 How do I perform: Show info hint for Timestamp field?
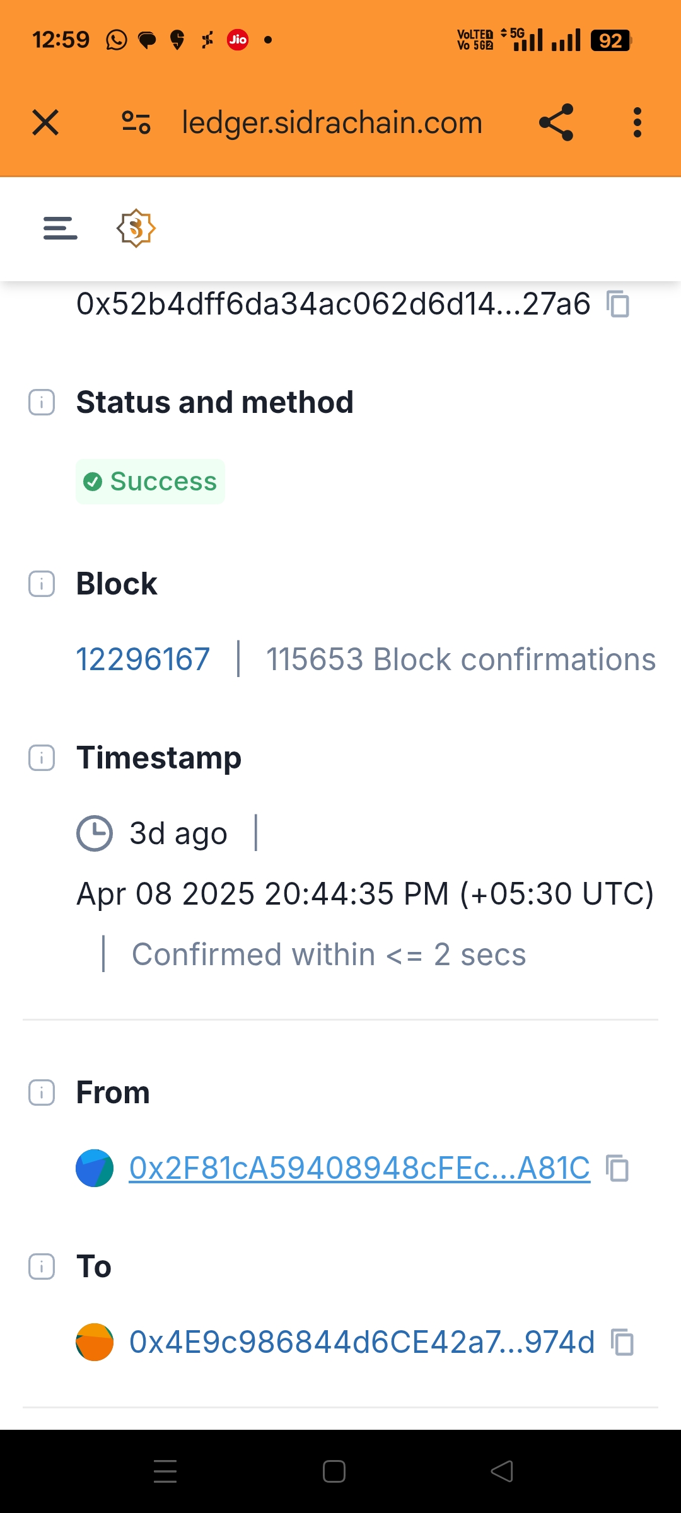[x=42, y=758]
